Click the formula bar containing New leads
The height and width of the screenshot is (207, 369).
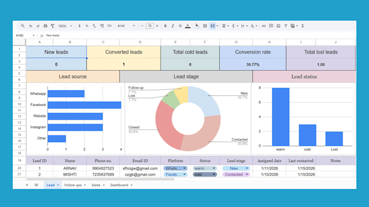pyautogui.click(x=200, y=35)
